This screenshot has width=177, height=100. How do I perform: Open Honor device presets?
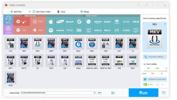(126, 22)
